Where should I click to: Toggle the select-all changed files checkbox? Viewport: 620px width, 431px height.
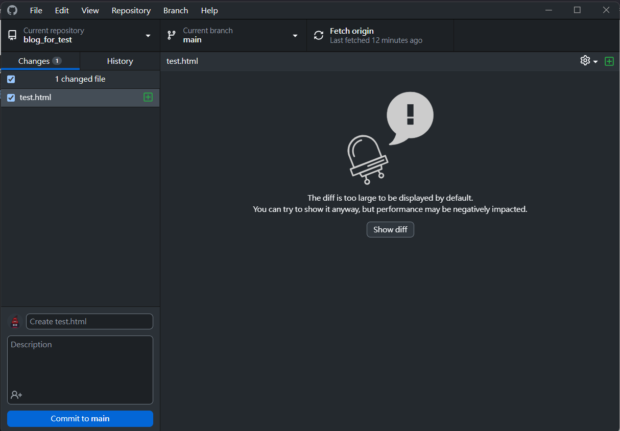click(11, 79)
